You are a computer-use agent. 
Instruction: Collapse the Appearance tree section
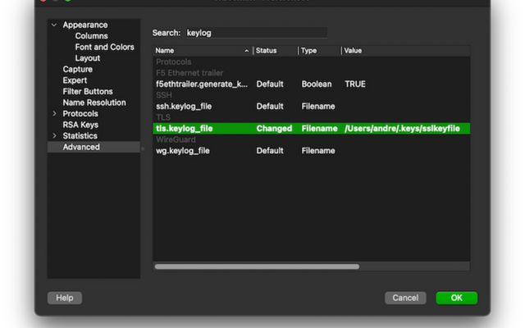click(54, 25)
